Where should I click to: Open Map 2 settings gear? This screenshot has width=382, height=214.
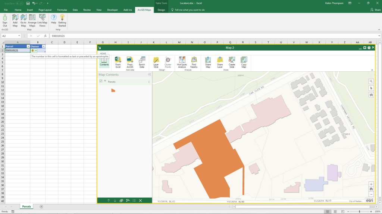pyautogui.click(x=369, y=48)
